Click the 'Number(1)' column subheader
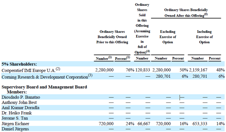 (104, 58)
